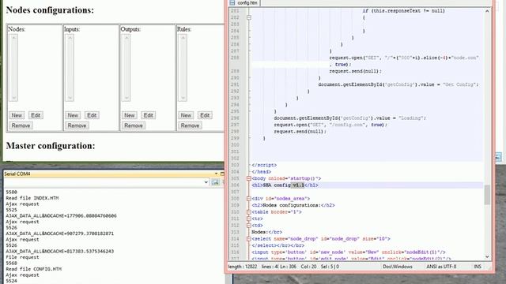506x284 pixels.
Task: Click the serial input text field
Action: [104, 182]
